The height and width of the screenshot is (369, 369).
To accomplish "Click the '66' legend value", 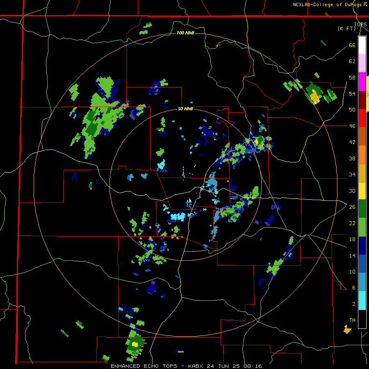I will (x=352, y=45).
